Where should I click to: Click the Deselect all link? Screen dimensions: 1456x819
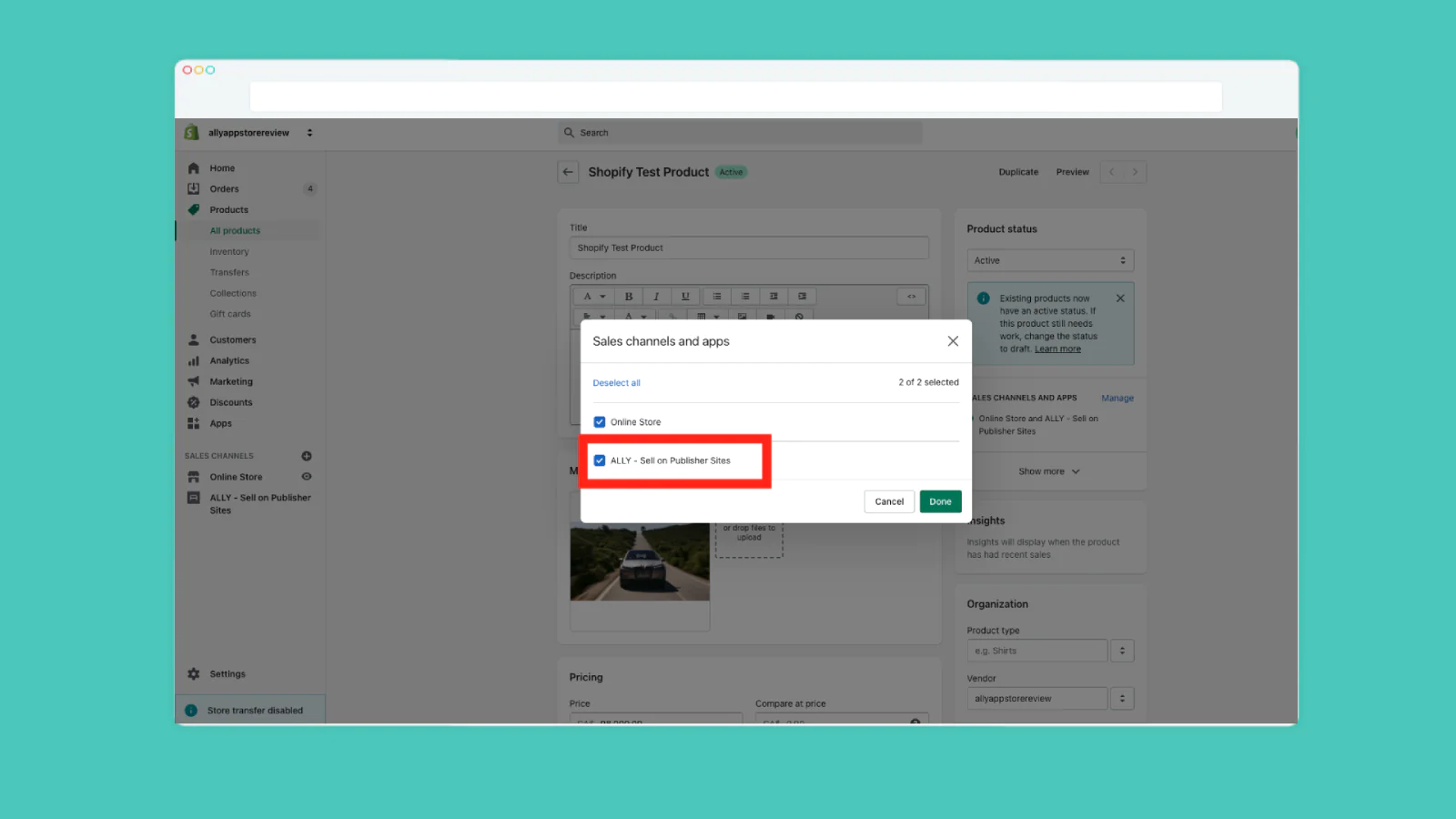coord(616,383)
